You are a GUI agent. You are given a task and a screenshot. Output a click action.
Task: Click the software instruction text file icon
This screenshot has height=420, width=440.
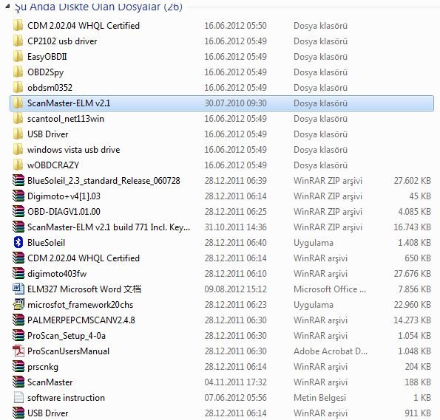click(18, 397)
